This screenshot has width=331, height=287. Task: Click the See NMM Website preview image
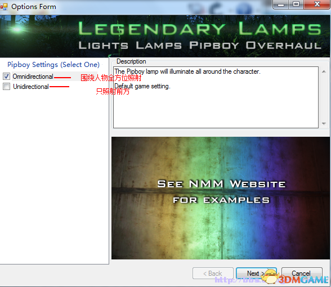coord(221,198)
